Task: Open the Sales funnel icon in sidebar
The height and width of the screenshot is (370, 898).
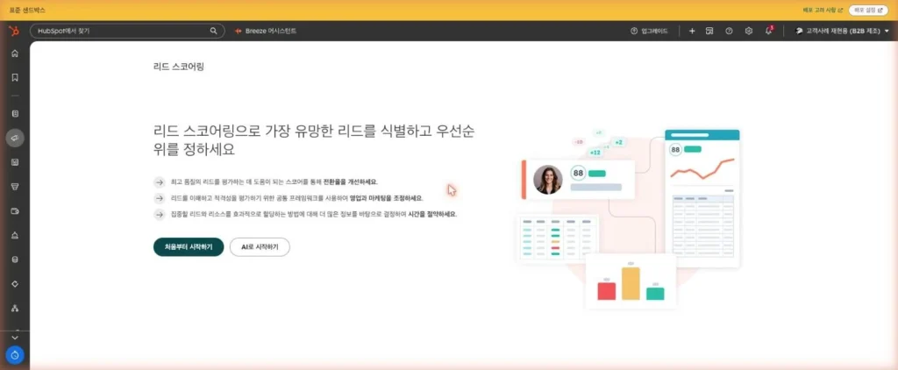Action: click(x=15, y=186)
